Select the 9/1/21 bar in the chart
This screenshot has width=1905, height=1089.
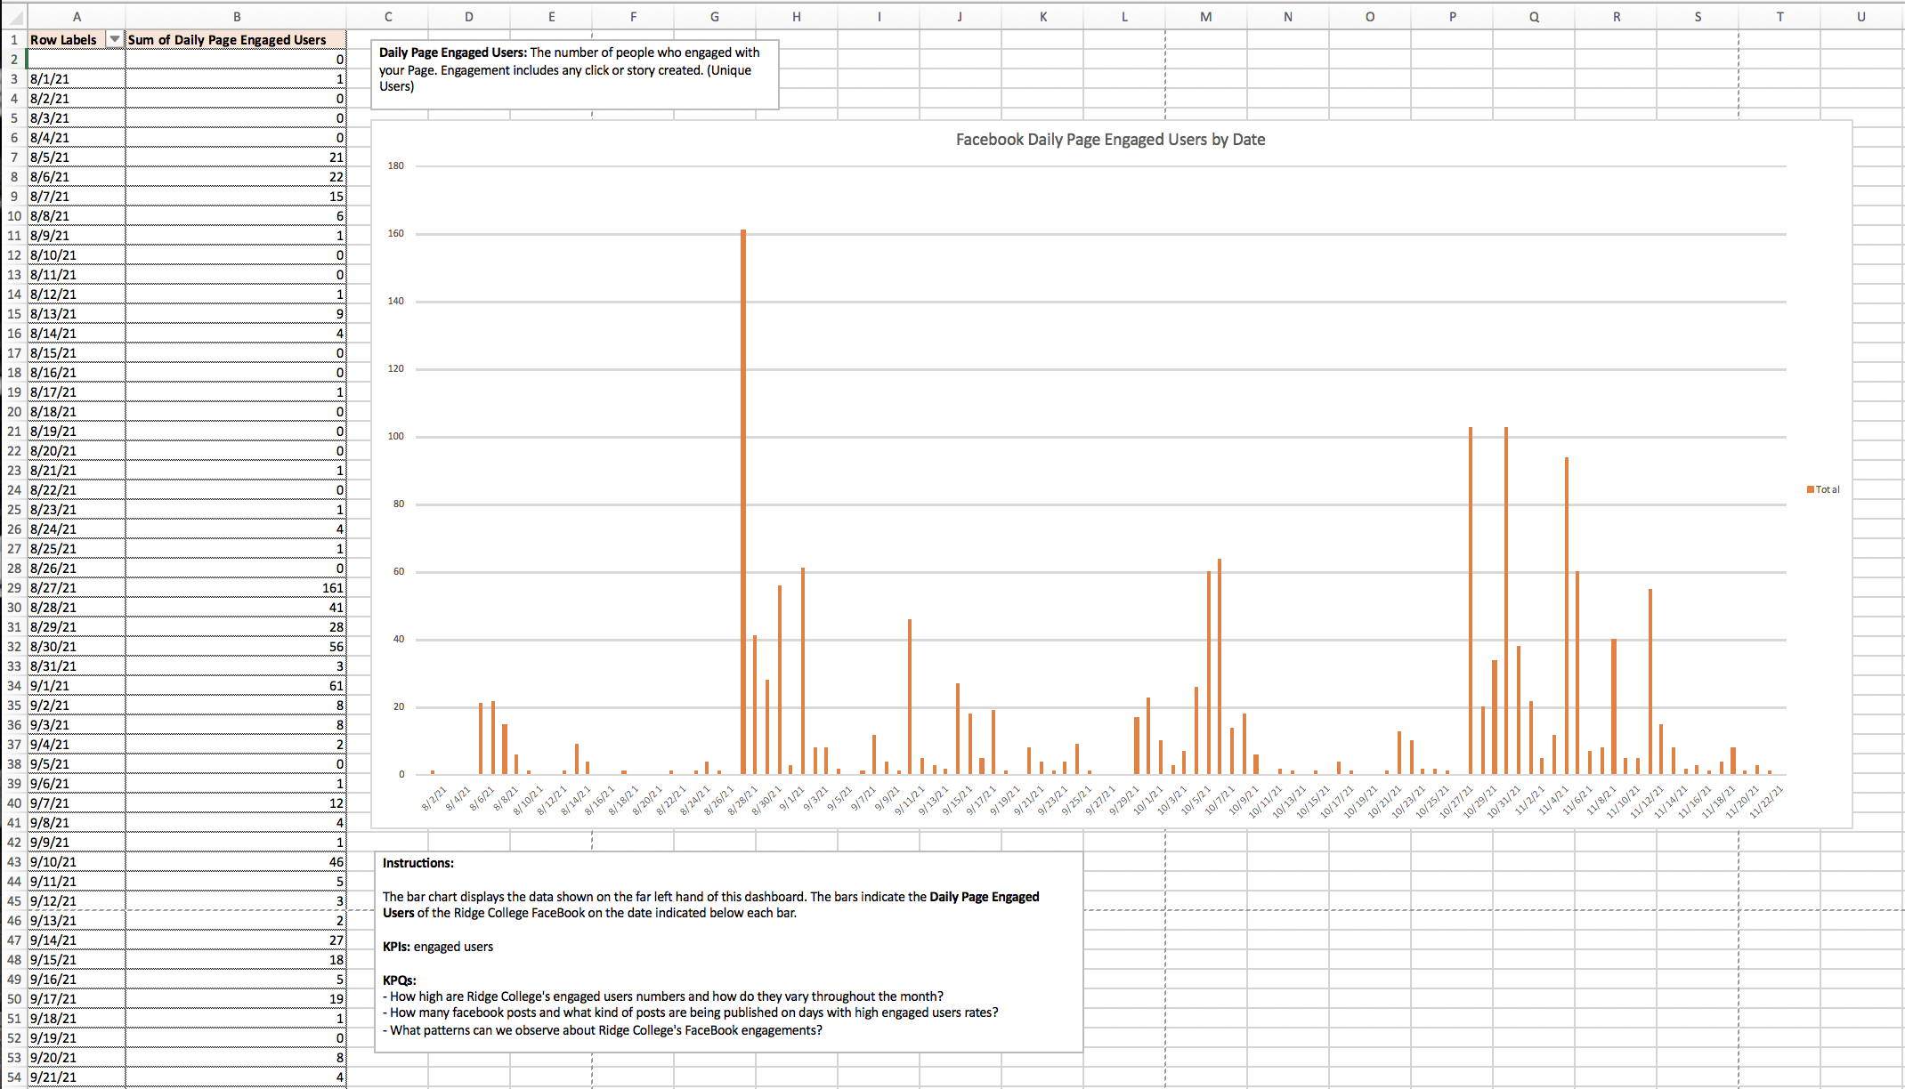pyautogui.click(x=803, y=671)
